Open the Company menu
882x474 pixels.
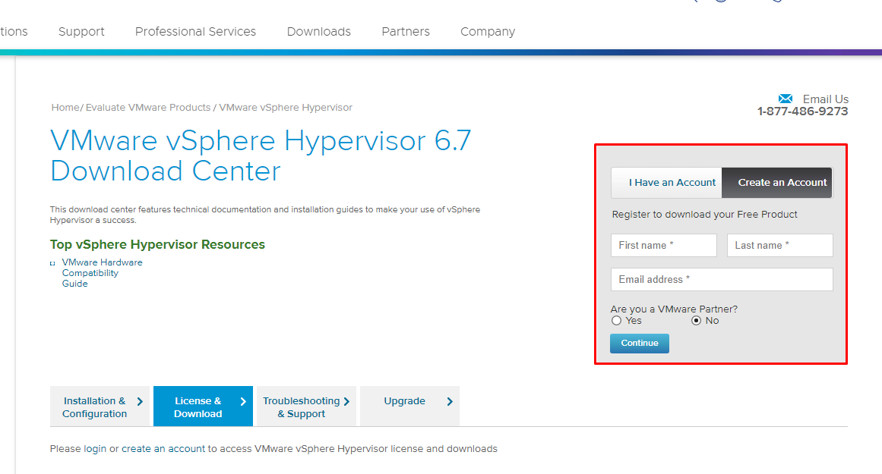click(x=488, y=31)
